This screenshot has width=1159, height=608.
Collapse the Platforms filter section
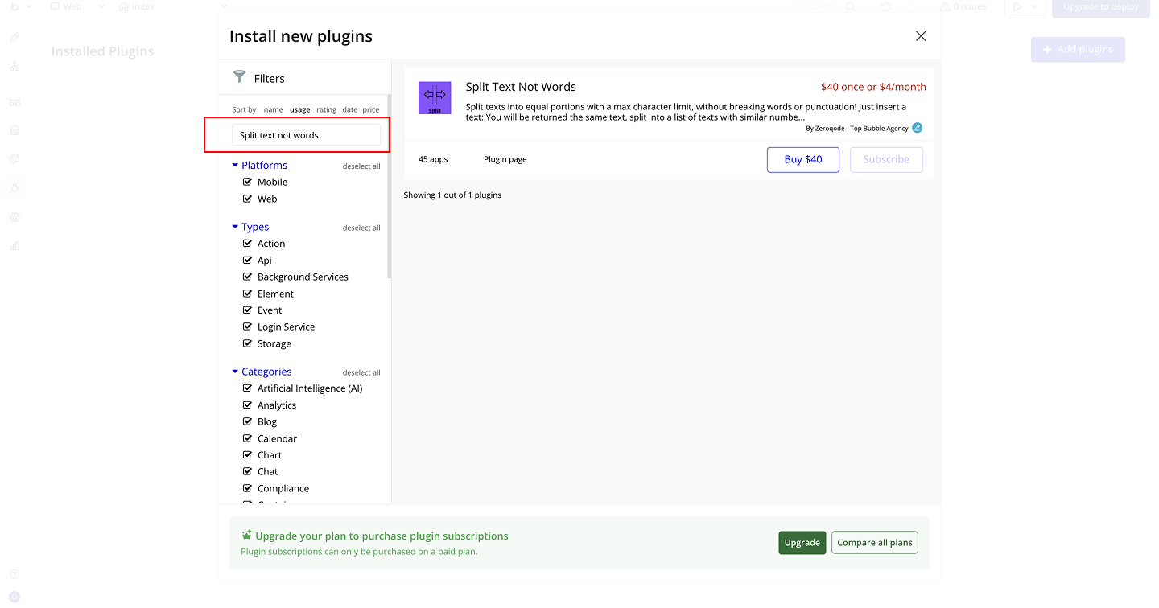235,165
